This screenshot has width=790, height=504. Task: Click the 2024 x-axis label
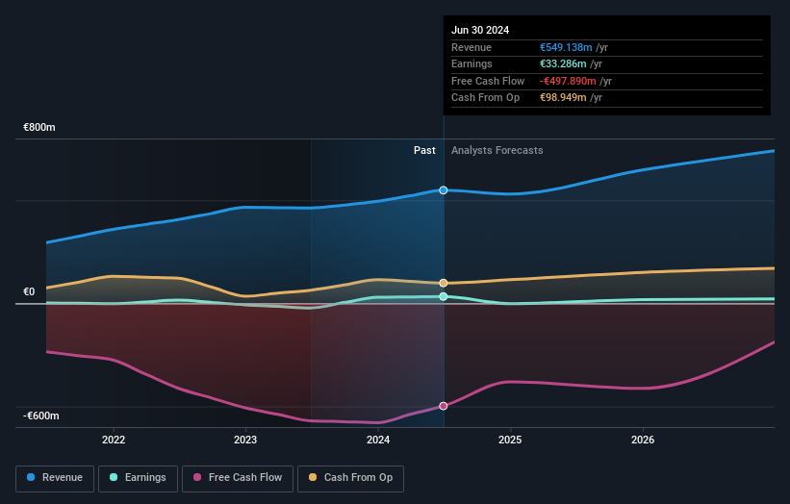pos(378,440)
